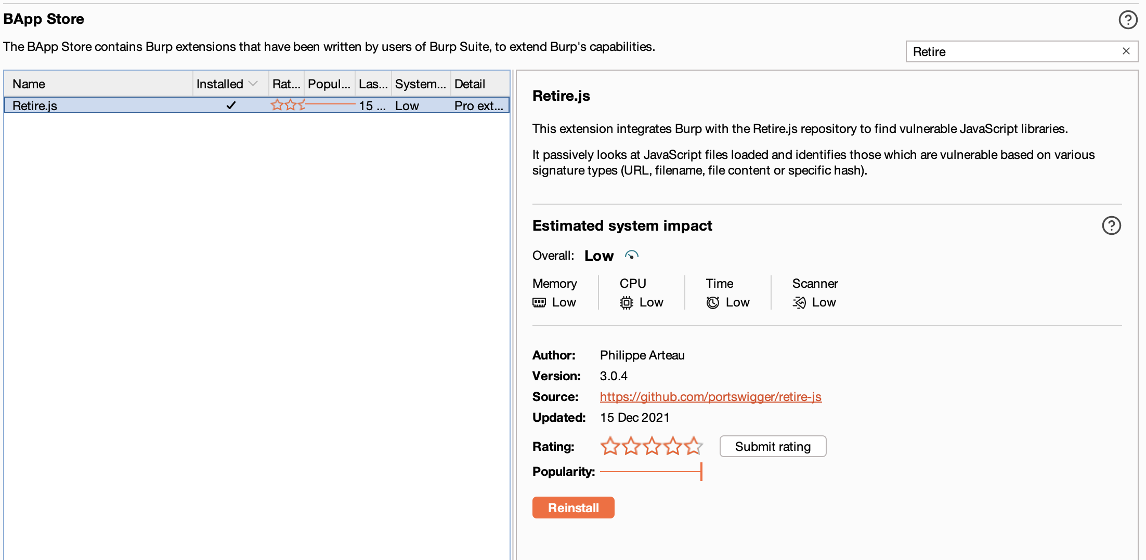Click the CPU processor icon
1146x560 pixels.
(x=626, y=302)
